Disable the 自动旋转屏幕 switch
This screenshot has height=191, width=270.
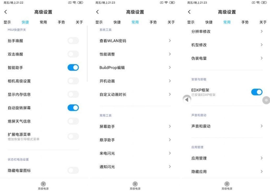click(73, 108)
